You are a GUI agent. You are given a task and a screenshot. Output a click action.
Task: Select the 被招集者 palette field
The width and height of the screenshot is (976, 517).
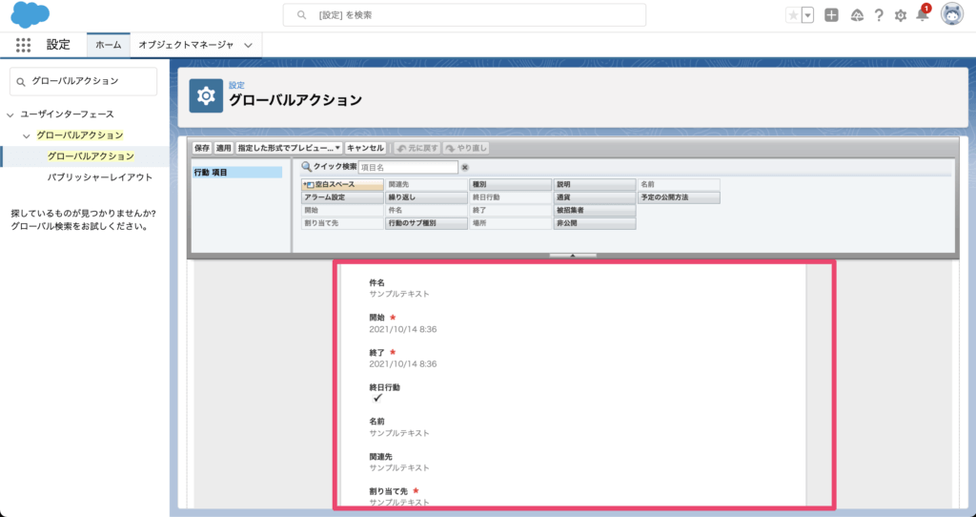tap(595, 211)
